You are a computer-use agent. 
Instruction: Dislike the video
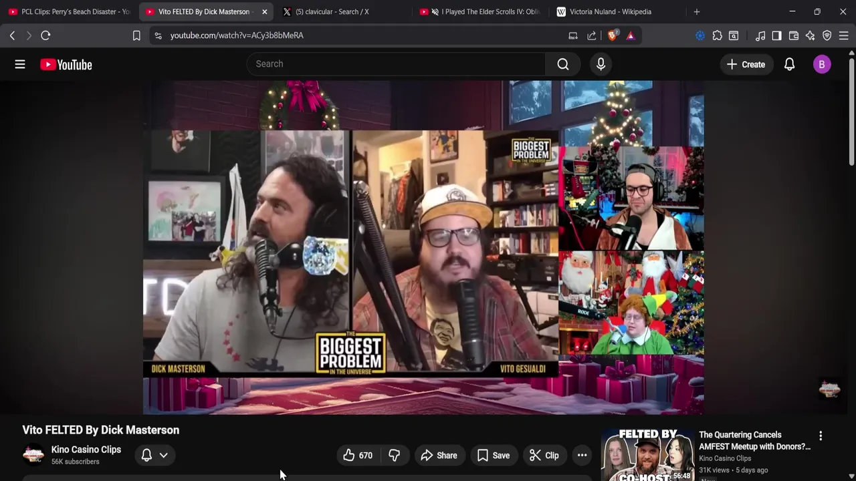tap(395, 456)
